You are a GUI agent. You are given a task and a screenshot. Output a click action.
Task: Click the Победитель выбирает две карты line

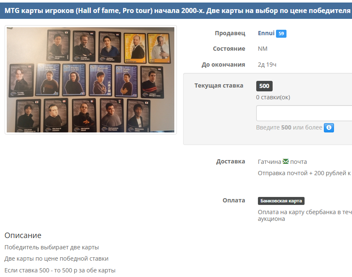(x=52, y=247)
